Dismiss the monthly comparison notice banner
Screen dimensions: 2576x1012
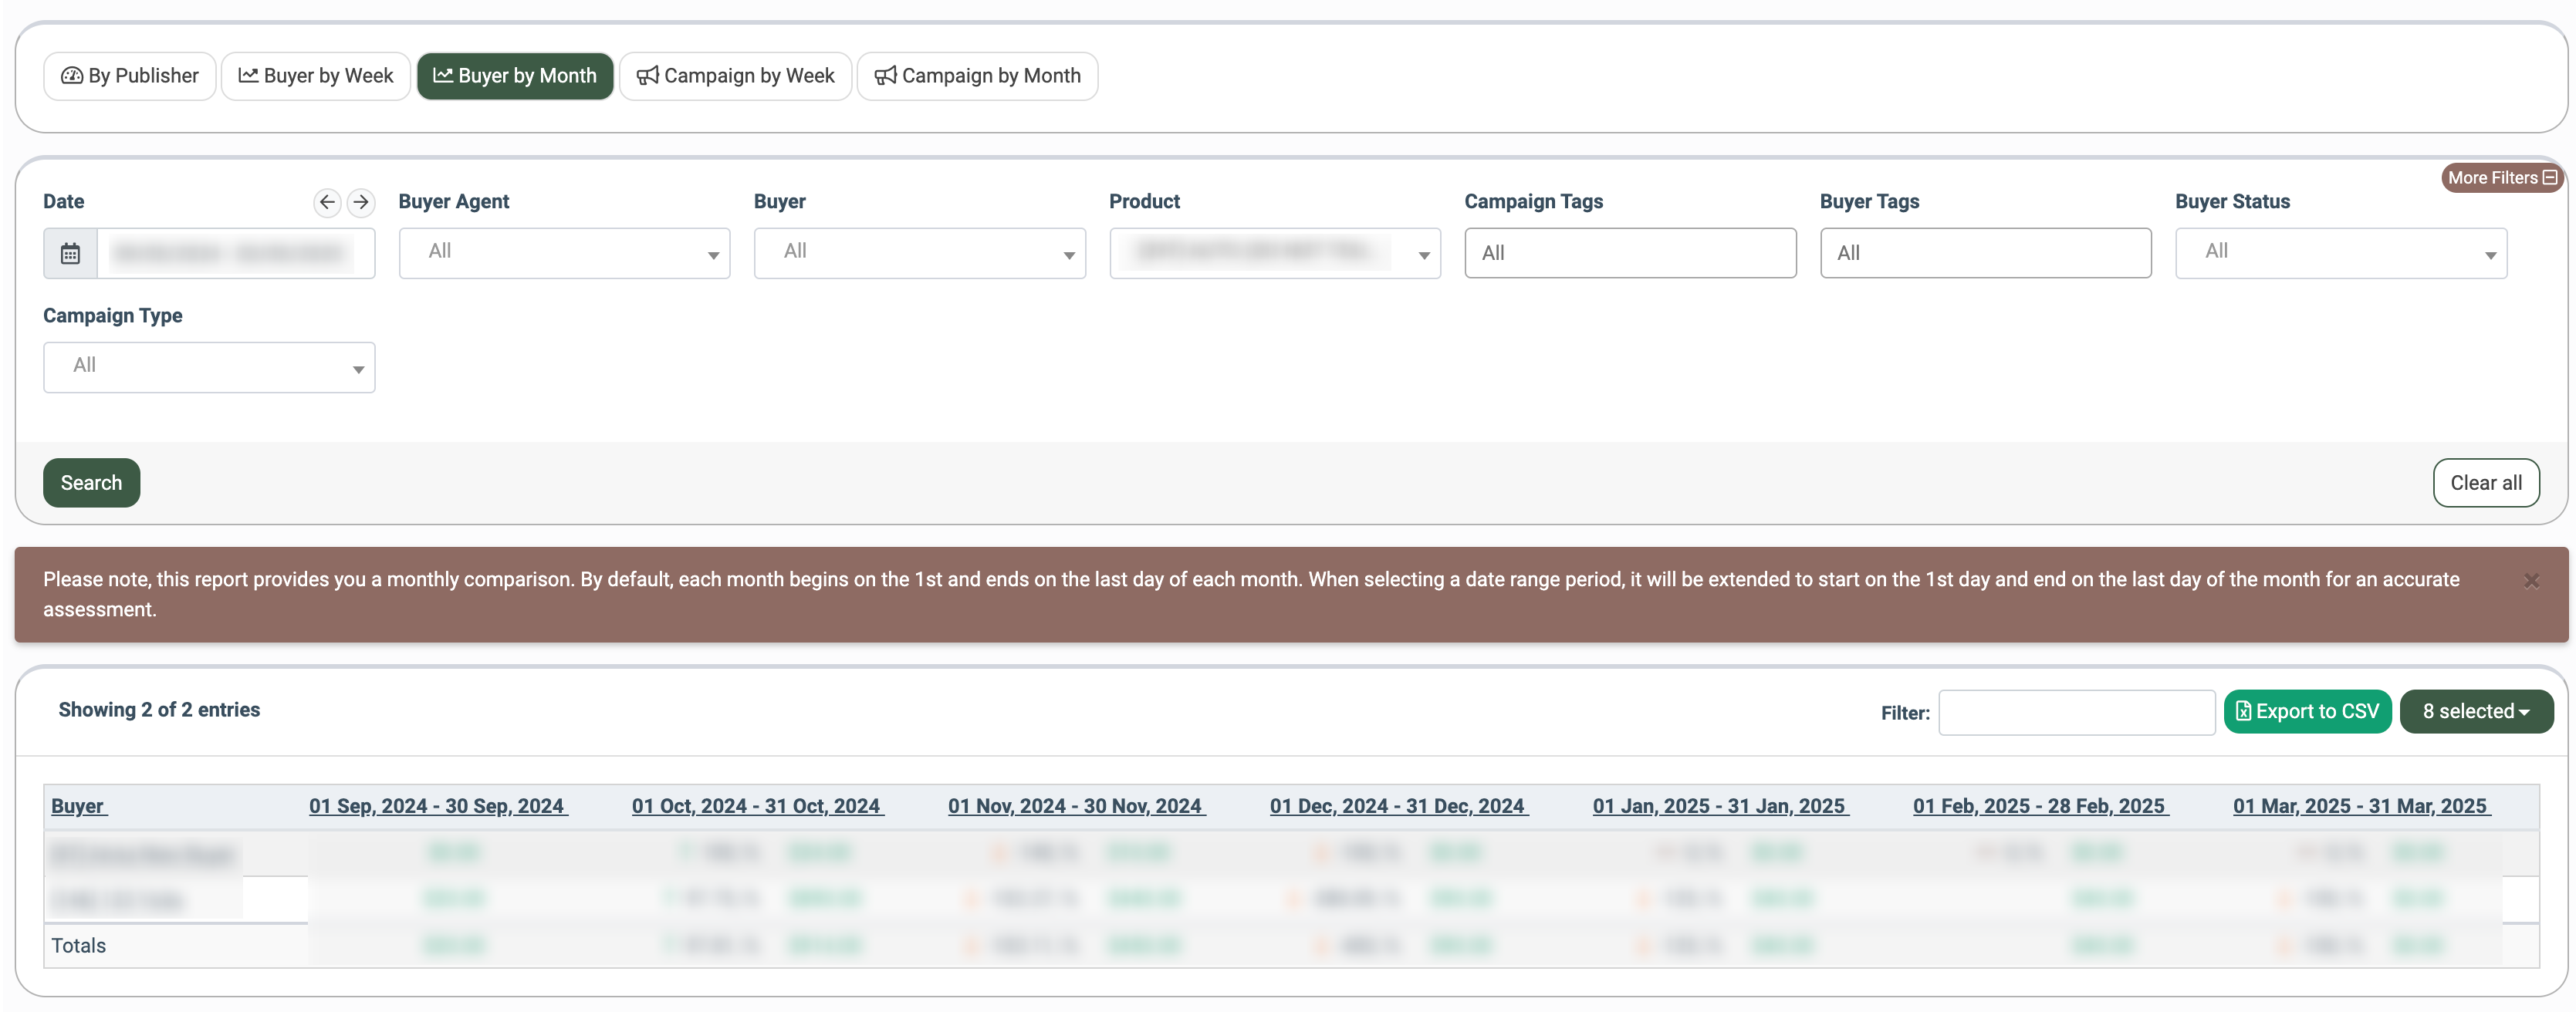2531,581
